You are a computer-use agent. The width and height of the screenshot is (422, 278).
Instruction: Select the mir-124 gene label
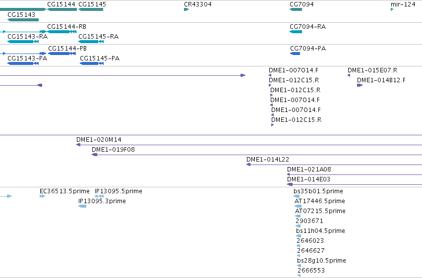[403, 4]
